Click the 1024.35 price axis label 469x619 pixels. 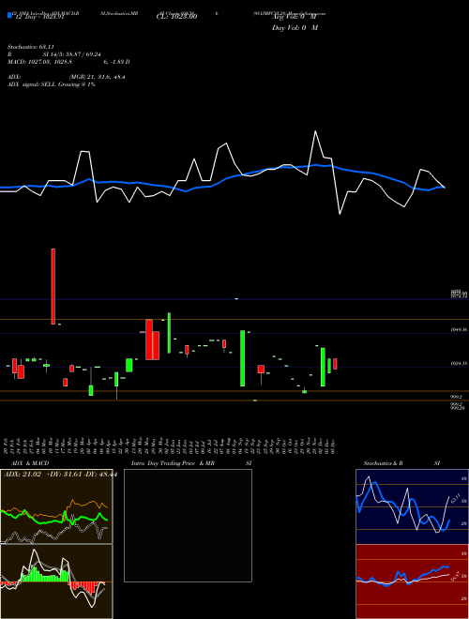[x=459, y=364]
